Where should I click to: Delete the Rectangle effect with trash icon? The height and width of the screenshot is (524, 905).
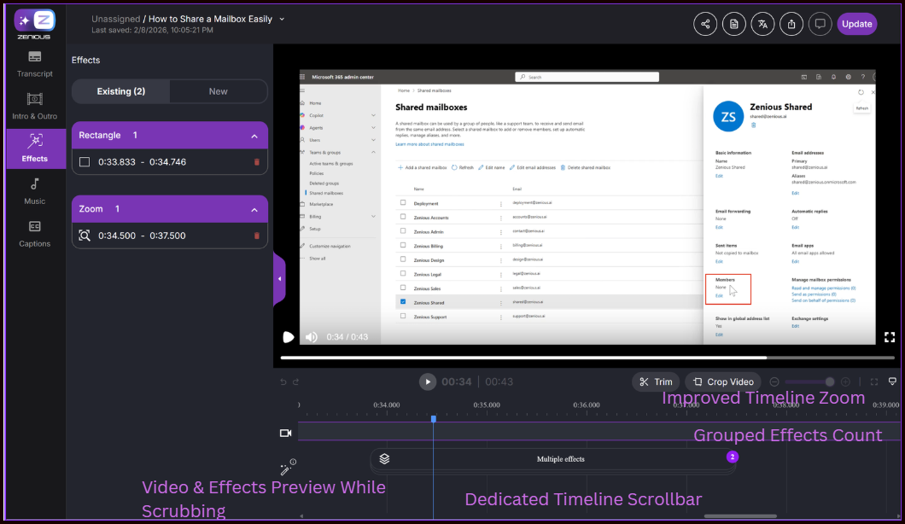tap(257, 162)
